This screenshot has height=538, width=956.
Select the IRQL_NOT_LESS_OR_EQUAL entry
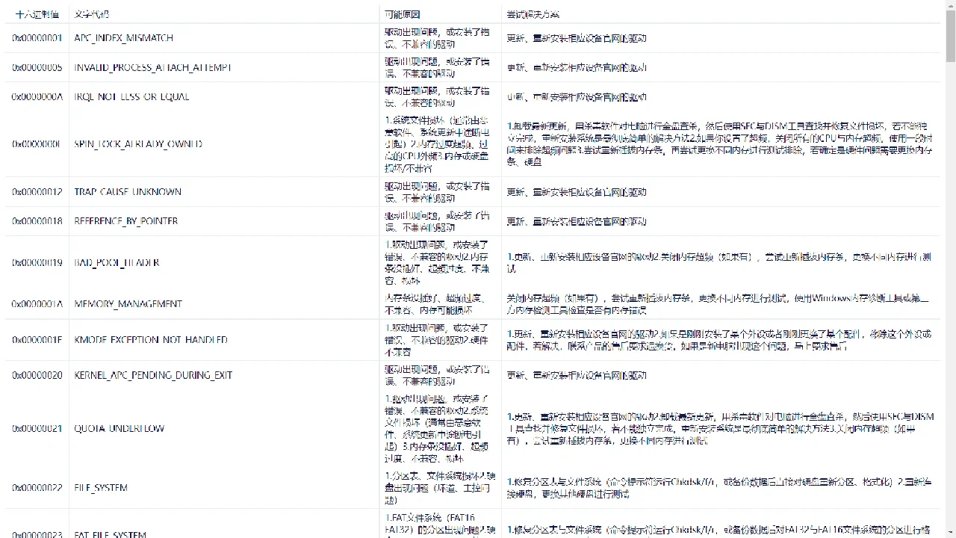pos(131,96)
